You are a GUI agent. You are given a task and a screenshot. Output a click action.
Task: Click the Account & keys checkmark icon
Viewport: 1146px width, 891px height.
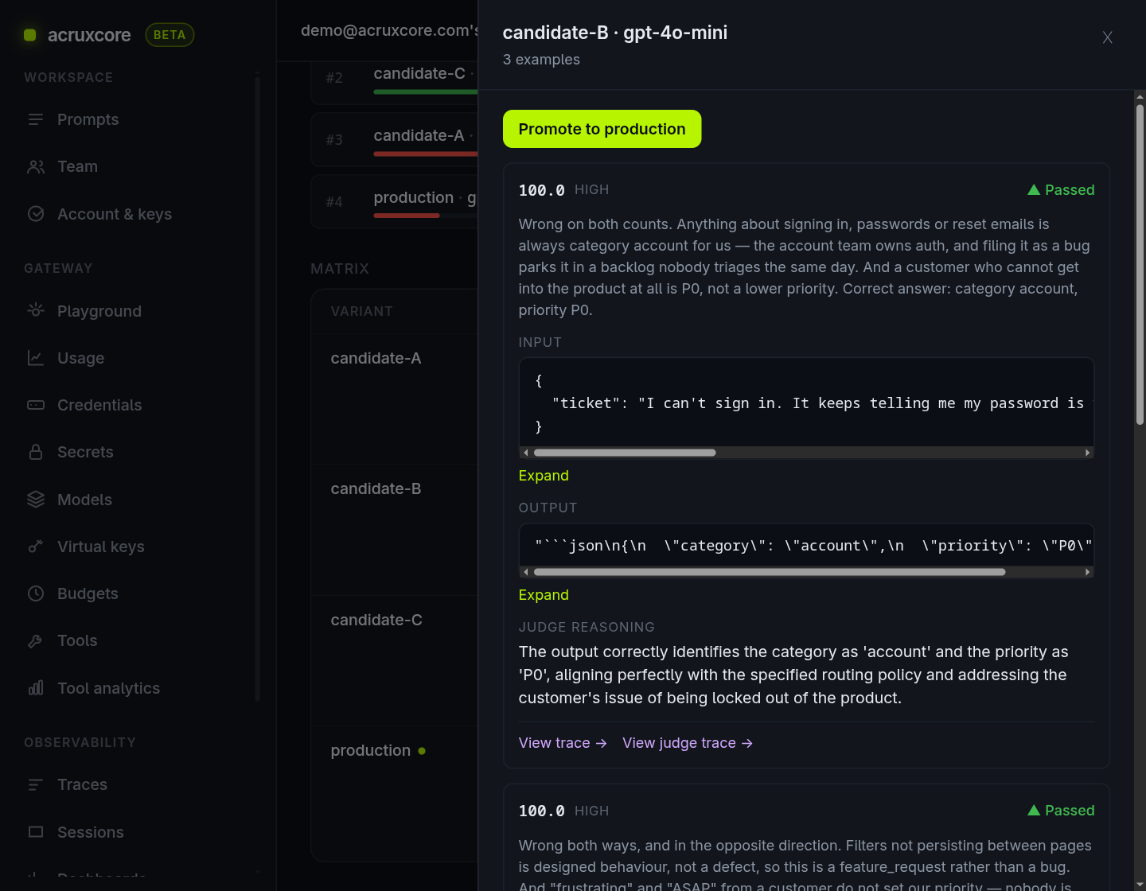[36, 214]
